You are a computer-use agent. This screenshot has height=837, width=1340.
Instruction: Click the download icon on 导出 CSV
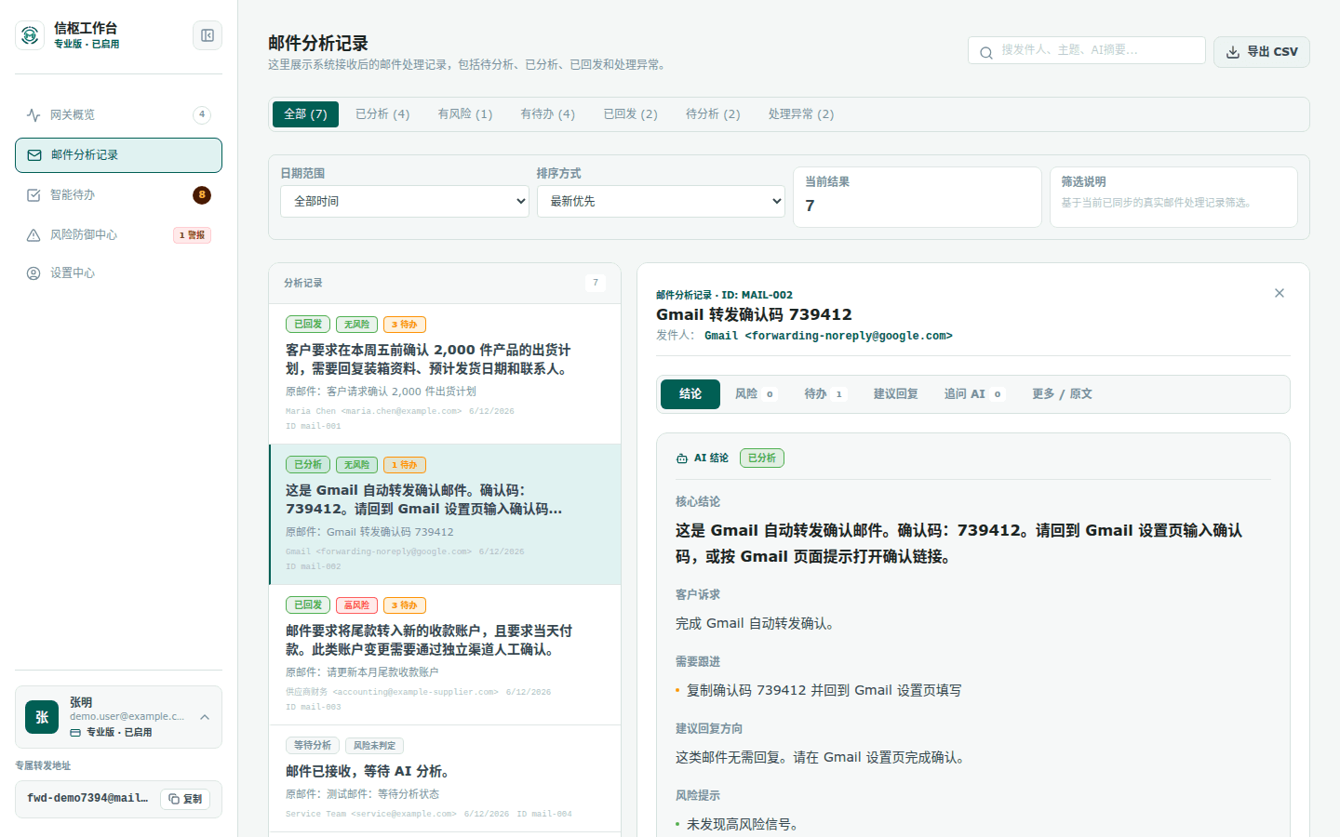(1233, 52)
